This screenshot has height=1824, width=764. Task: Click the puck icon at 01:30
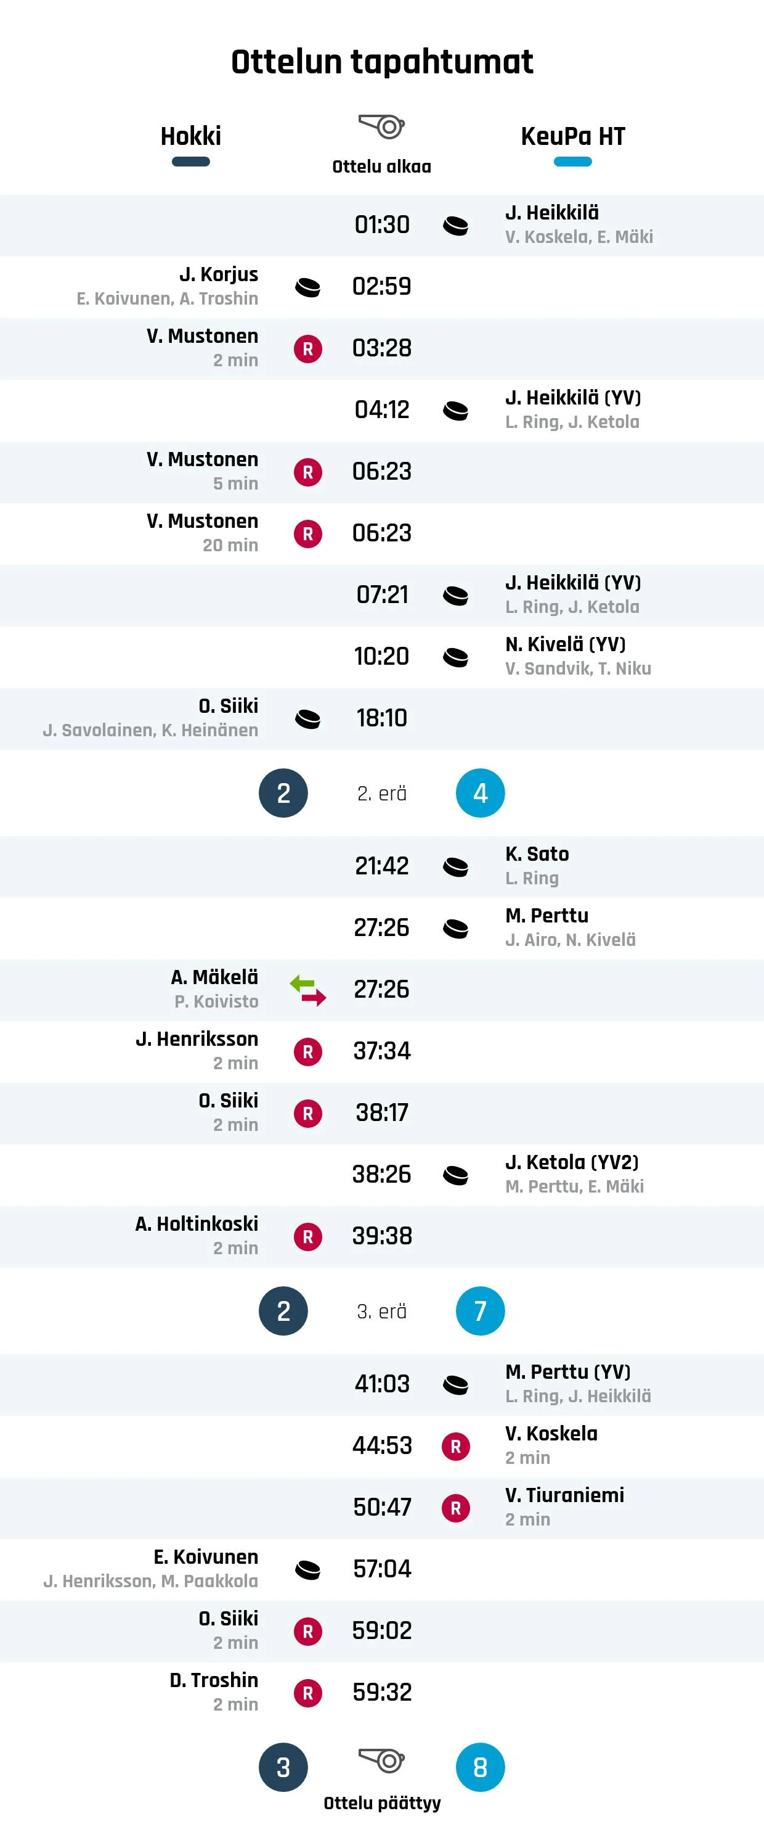tap(455, 226)
